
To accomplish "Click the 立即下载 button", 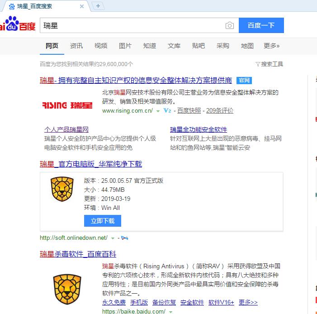I will 103,221.
